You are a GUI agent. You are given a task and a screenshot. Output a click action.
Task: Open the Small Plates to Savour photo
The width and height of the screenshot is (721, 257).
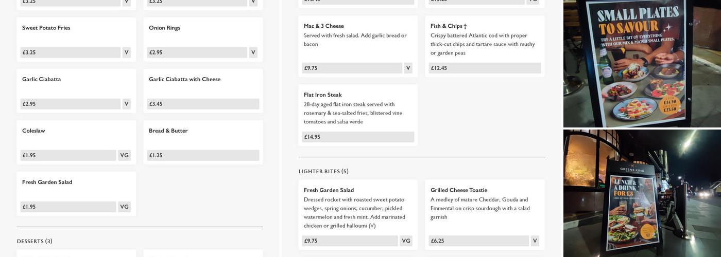pyautogui.click(x=642, y=64)
